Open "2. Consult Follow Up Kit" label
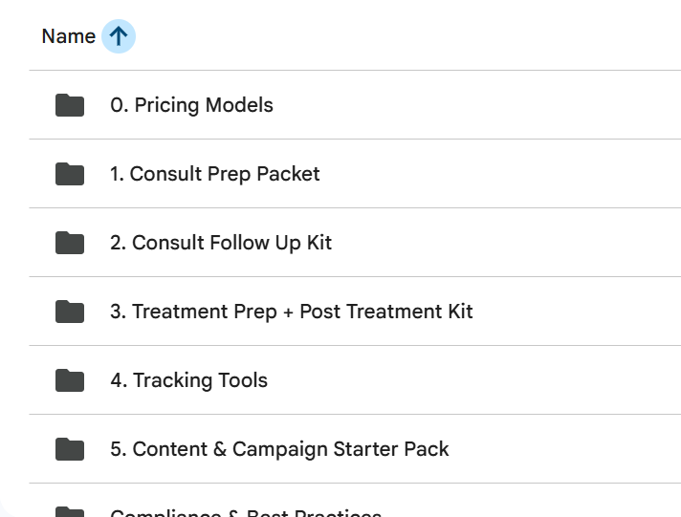The image size is (681, 517). pos(221,243)
